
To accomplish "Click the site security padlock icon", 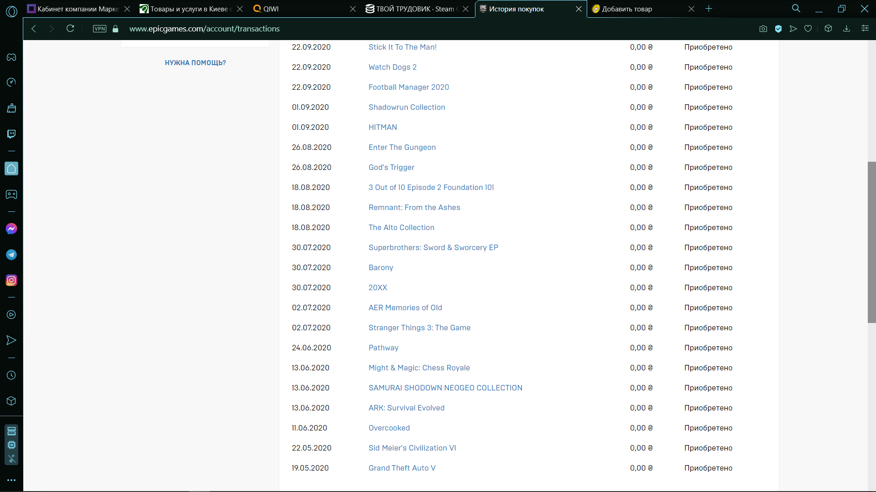I will (115, 29).
